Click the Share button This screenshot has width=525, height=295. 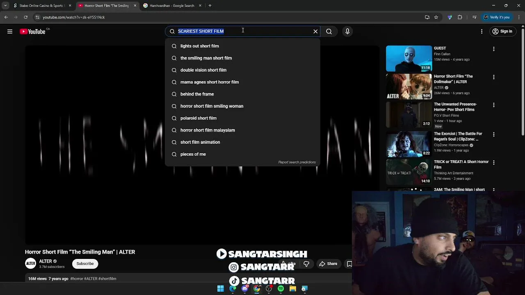pos(328,264)
